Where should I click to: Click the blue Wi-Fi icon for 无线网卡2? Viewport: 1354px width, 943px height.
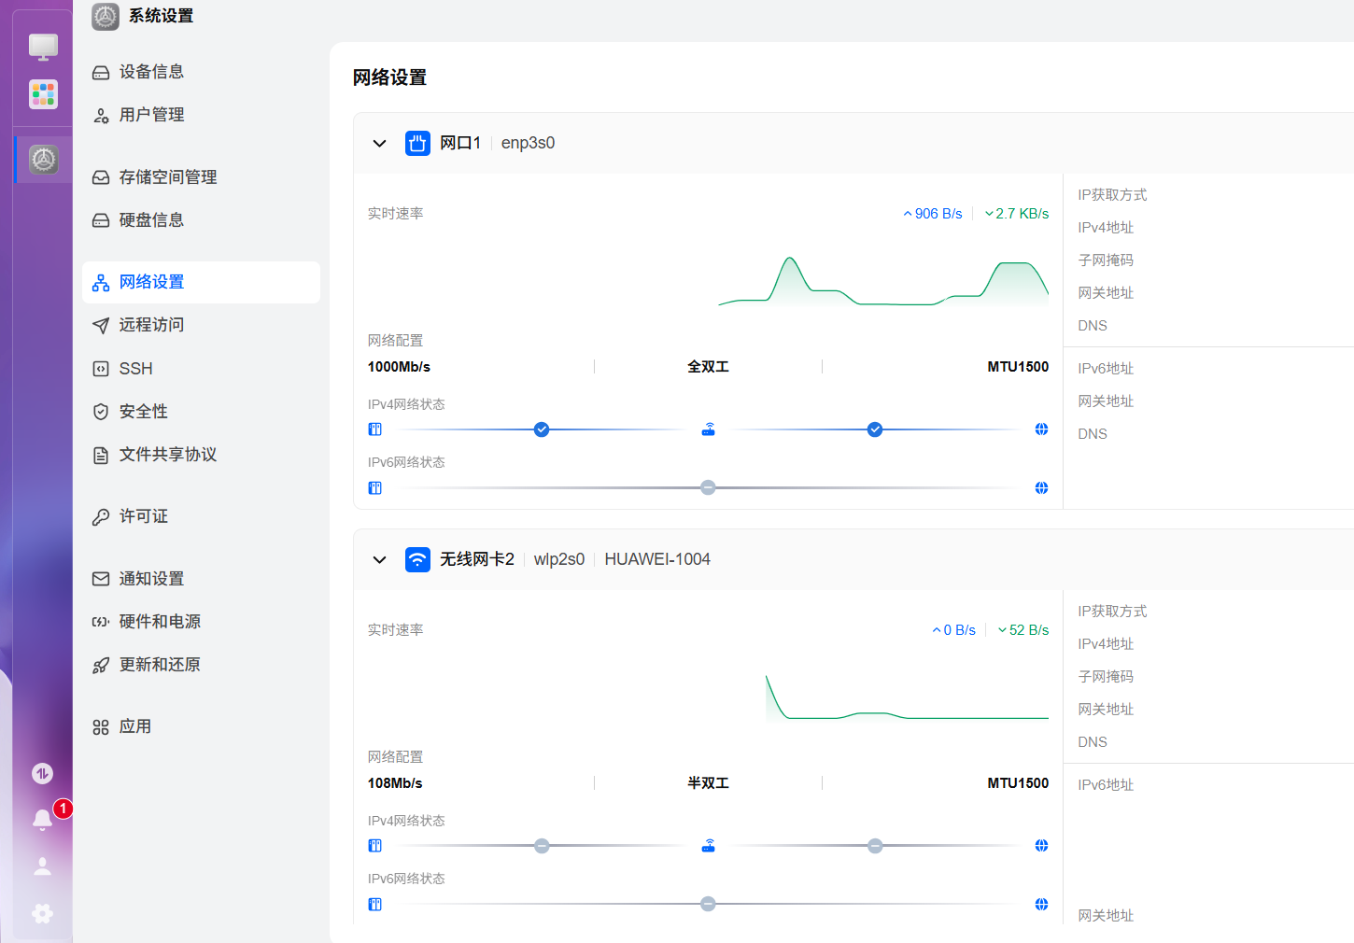417,559
